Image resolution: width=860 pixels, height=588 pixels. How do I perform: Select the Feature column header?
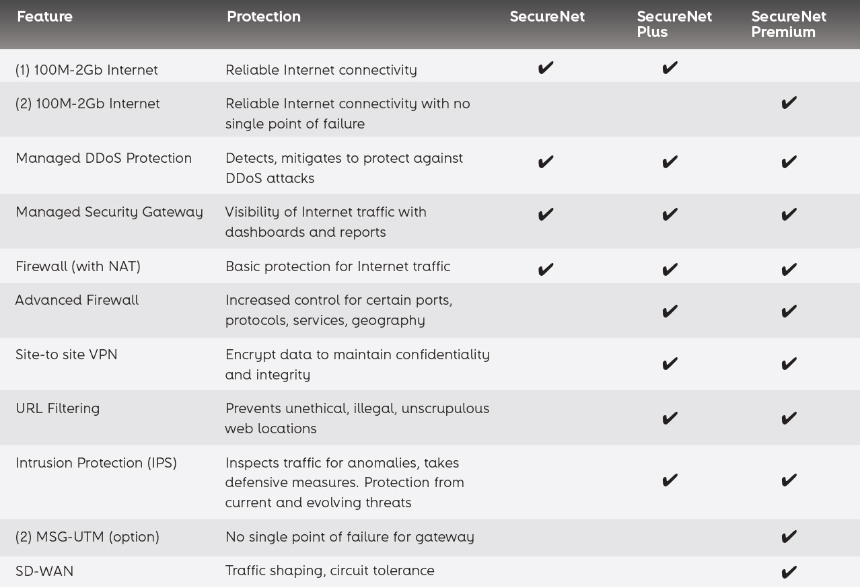[x=44, y=16]
